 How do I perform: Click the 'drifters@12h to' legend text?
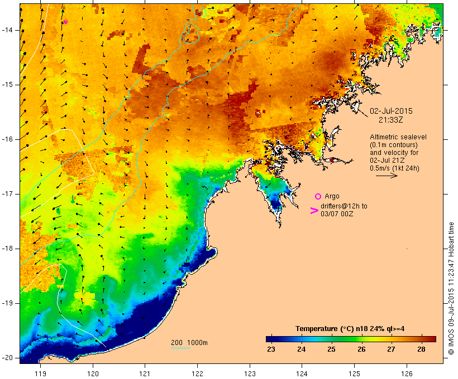pyautogui.click(x=344, y=206)
